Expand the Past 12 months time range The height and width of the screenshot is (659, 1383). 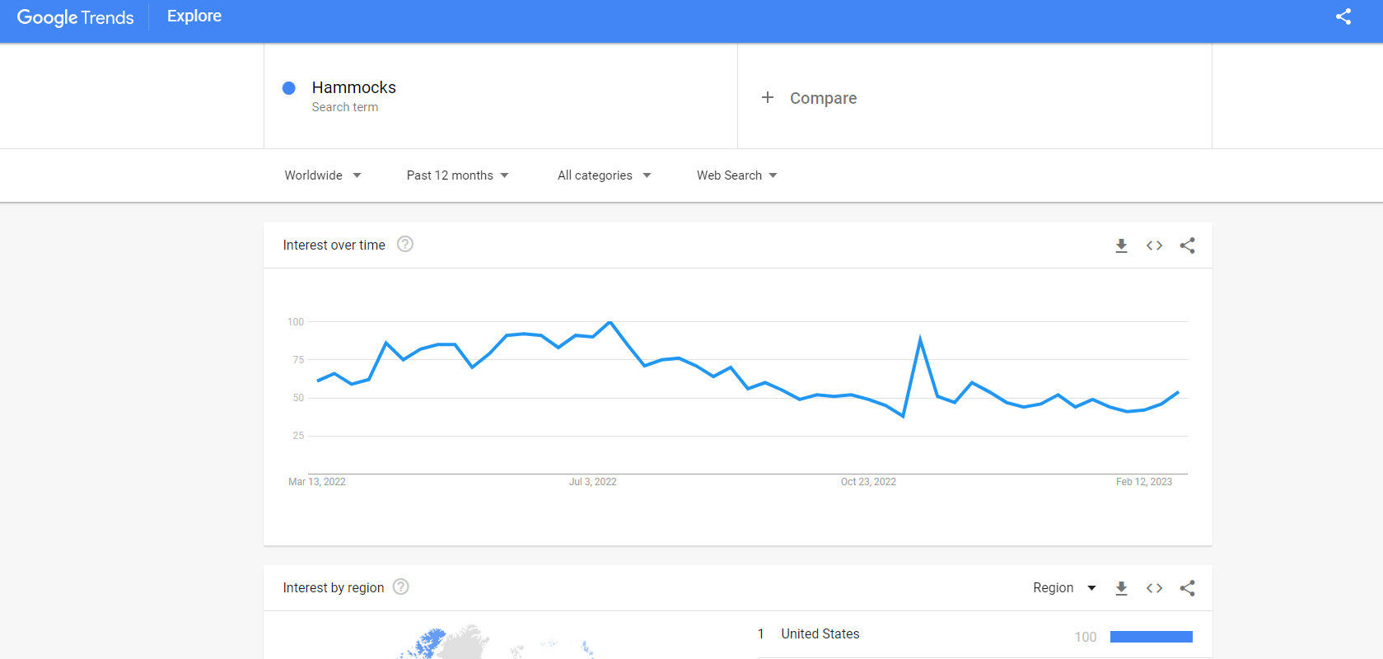(x=457, y=175)
